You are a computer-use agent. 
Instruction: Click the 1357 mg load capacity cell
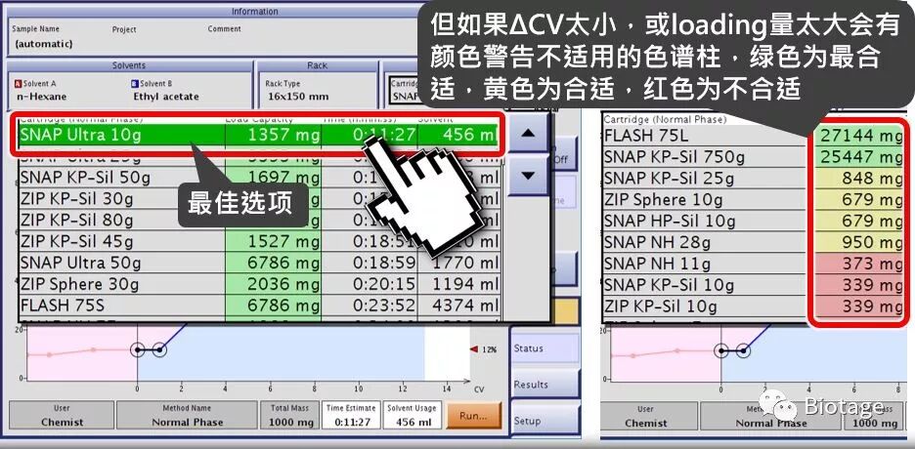(273, 135)
